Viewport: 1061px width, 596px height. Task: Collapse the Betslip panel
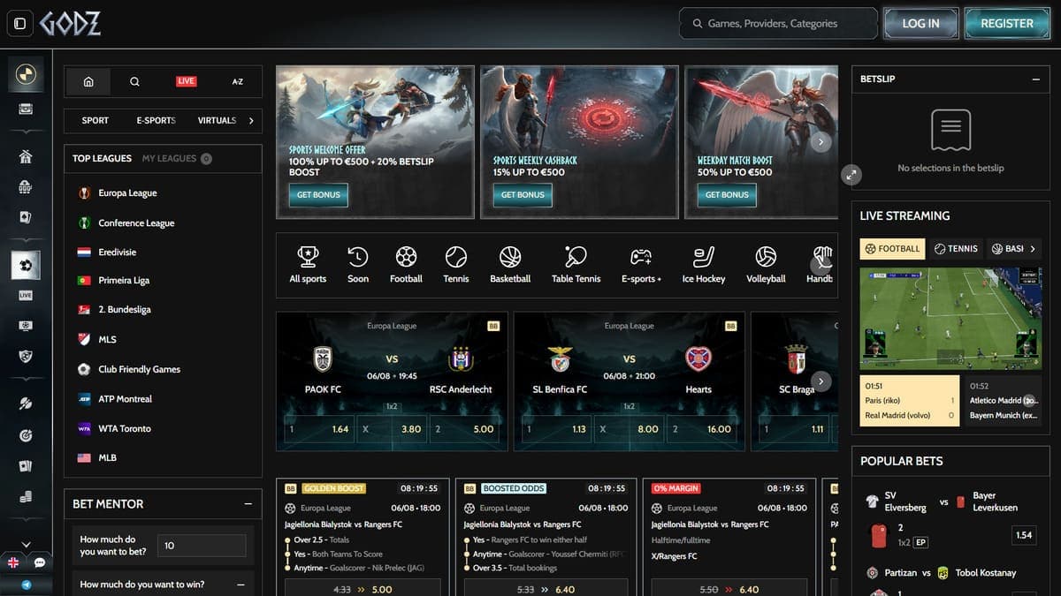[1035, 79]
